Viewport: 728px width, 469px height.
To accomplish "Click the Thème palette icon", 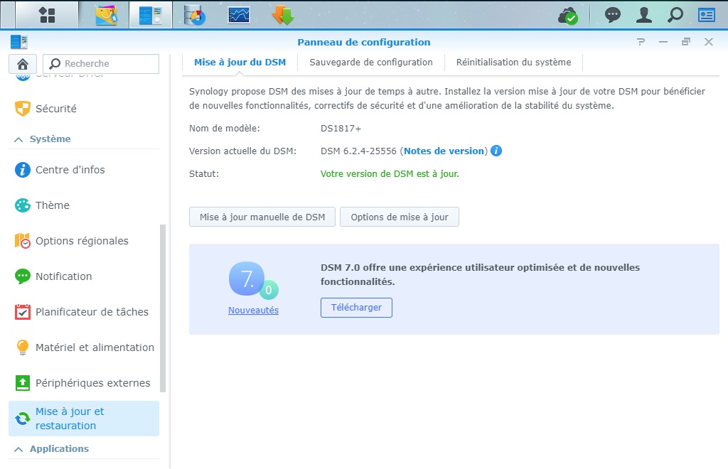I will coord(22,205).
